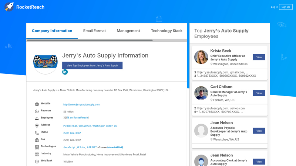Click the dollar icon beside Revenue
The width and height of the screenshot is (296, 166).
37,111
